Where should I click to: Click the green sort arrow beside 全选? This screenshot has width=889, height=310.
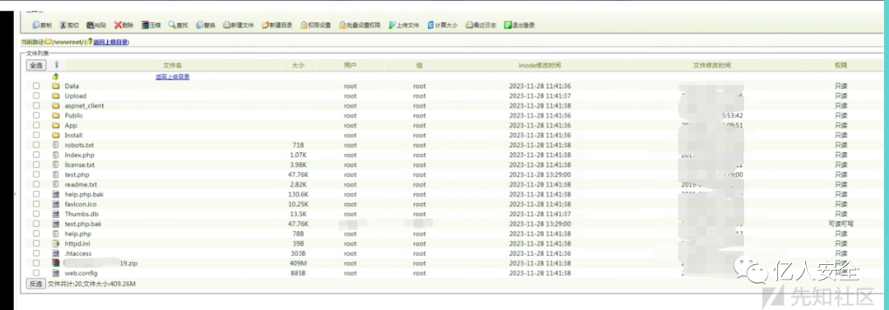56,65
